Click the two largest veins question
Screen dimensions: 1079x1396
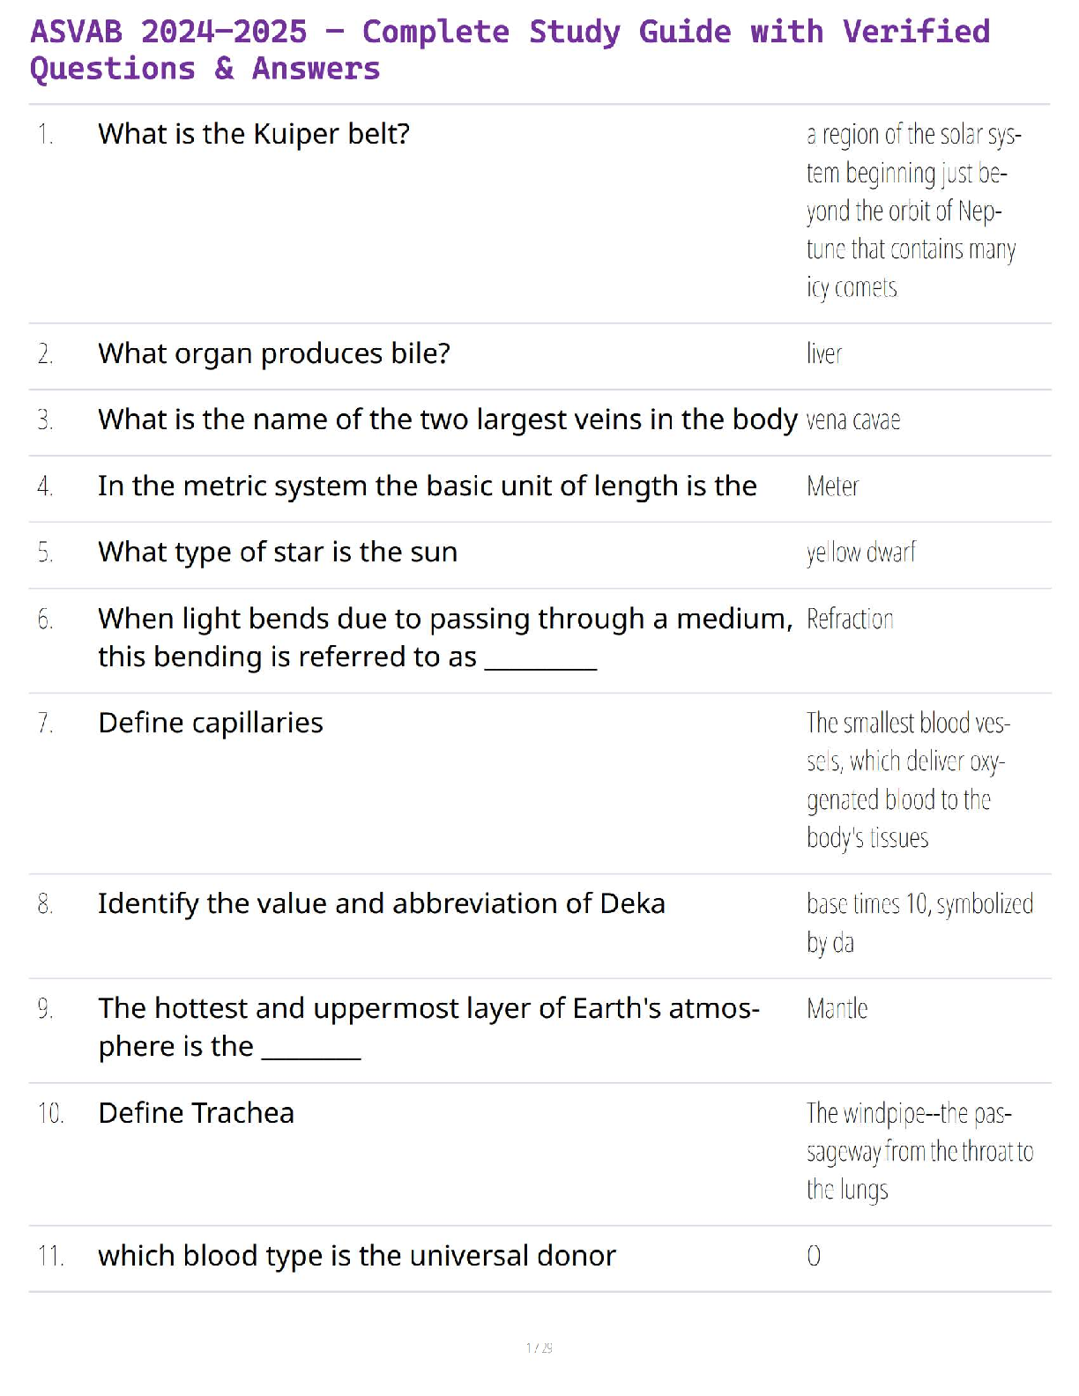(447, 420)
